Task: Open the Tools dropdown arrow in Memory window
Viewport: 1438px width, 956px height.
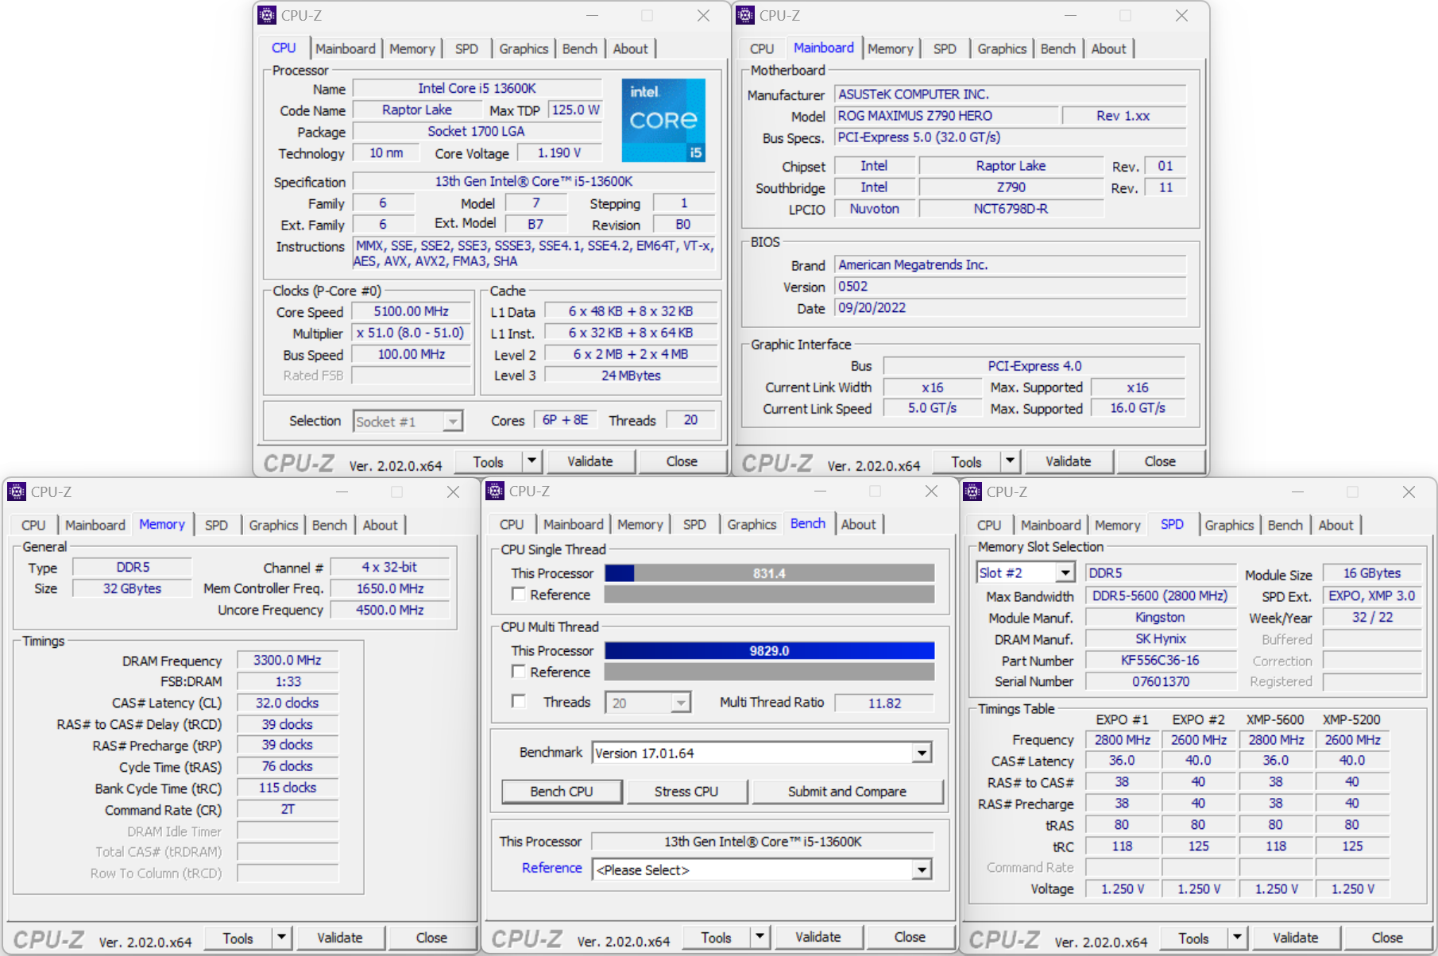Action: pos(282,938)
